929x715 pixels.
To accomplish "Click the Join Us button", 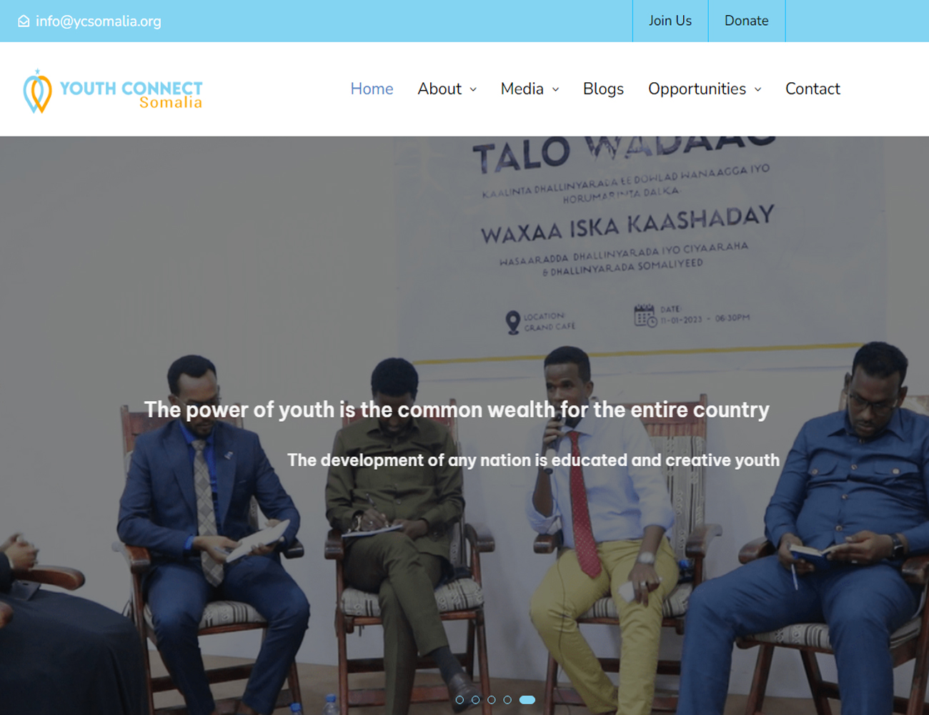I will [670, 21].
